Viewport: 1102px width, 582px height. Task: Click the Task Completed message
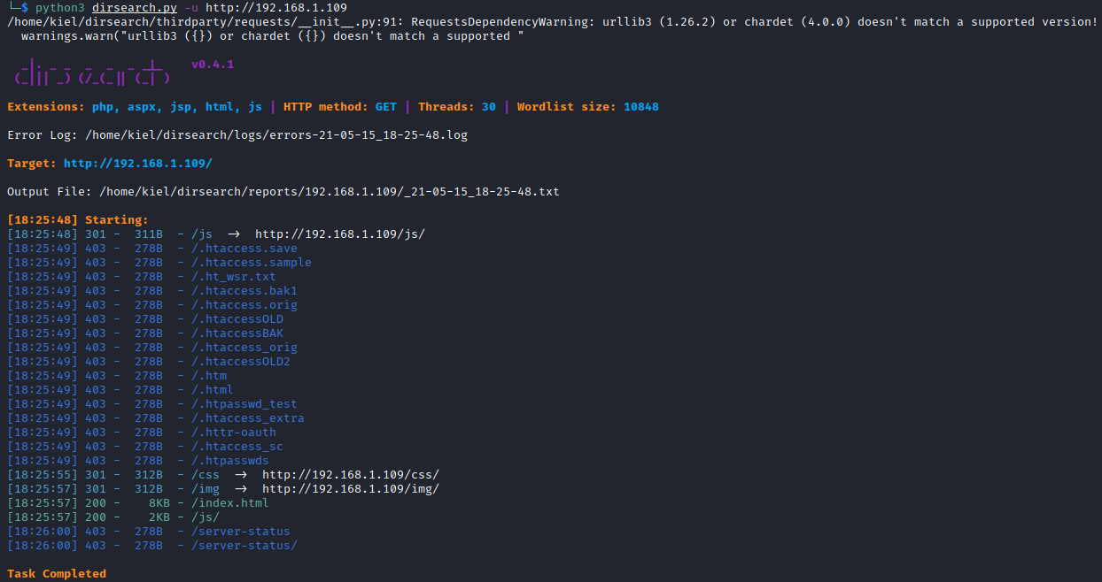point(57,574)
